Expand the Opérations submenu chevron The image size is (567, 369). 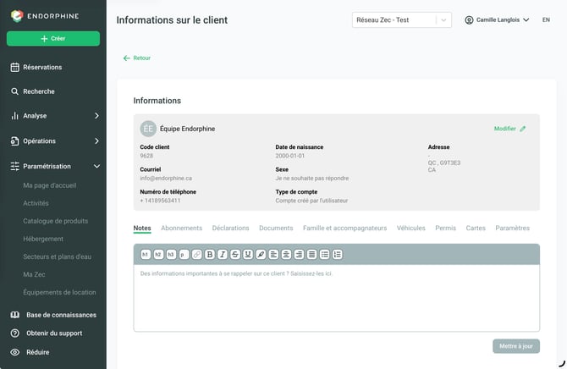click(96, 141)
